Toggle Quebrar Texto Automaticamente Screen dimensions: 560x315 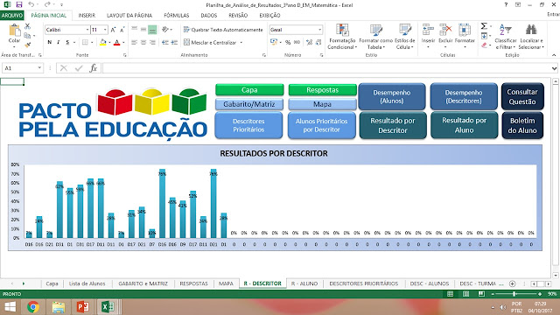coord(223,30)
